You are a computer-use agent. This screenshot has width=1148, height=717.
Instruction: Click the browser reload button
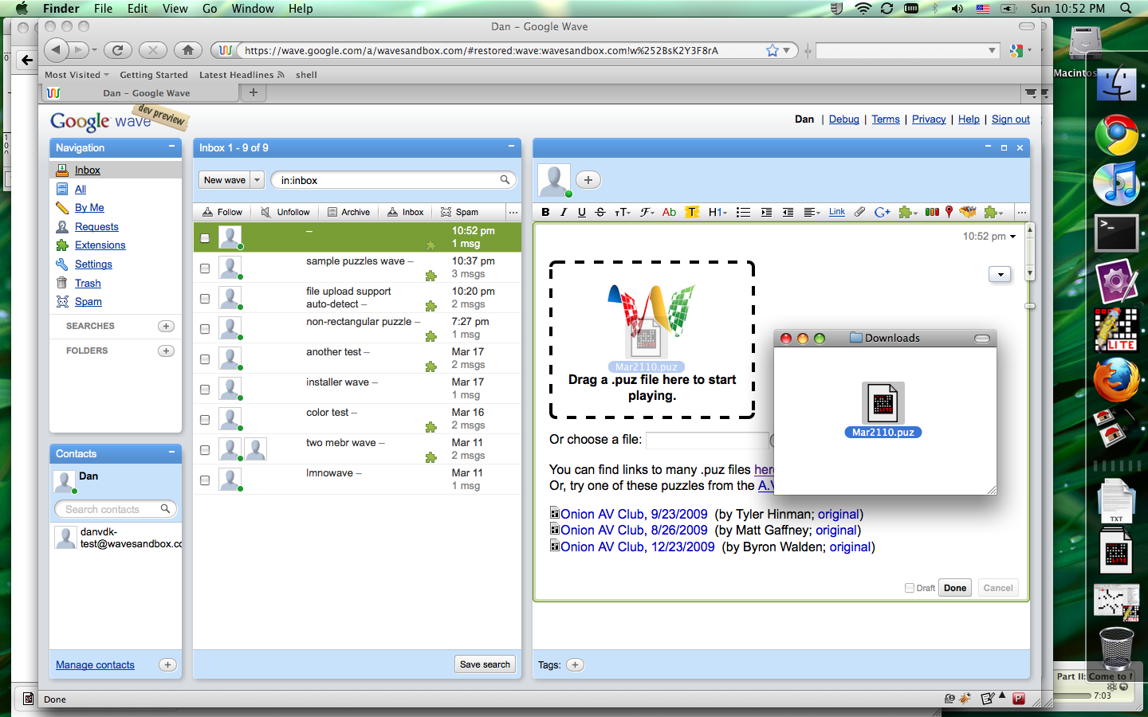(117, 50)
